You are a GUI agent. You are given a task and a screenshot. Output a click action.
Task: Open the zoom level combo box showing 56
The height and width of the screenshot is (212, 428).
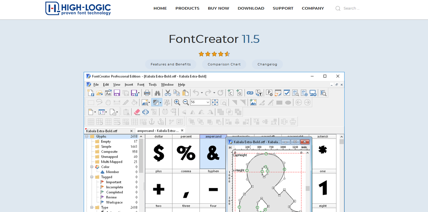tap(200, 102)
